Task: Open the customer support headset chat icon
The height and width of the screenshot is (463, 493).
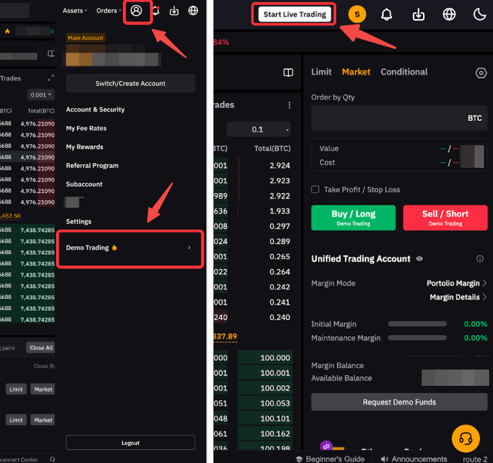Action: (466, 439)
